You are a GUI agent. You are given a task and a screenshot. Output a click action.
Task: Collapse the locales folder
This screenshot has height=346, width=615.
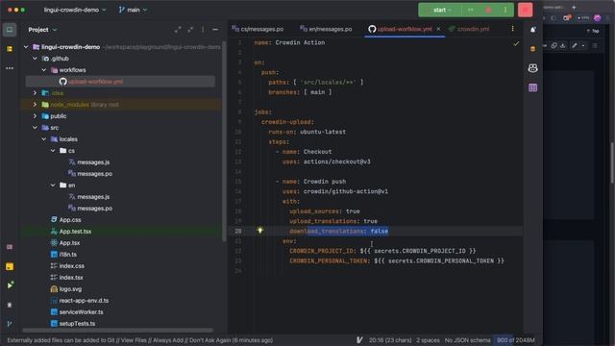click(x=44, y=138)
